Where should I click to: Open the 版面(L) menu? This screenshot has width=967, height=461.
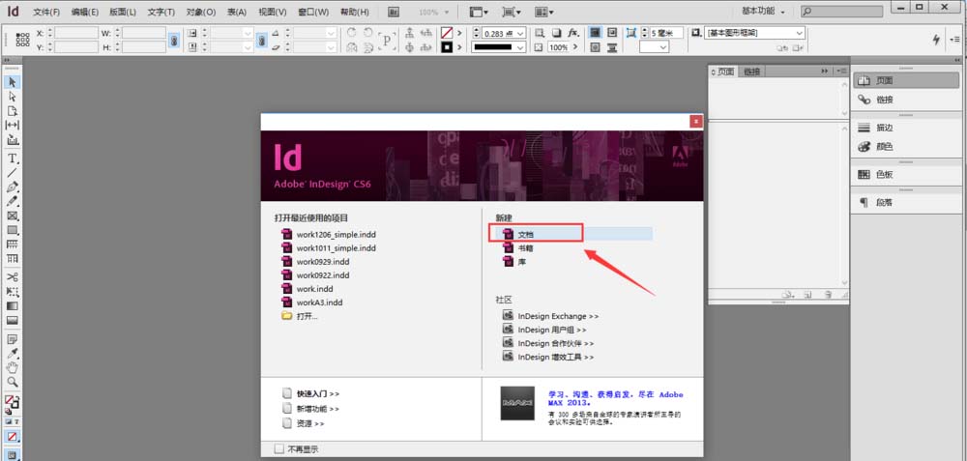pos(123,12)
